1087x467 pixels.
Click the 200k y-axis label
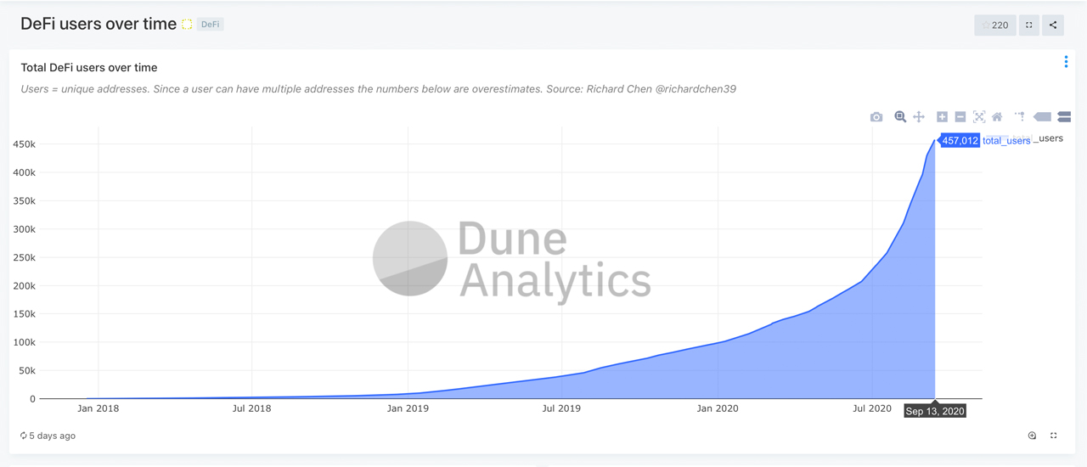pos(25,286)
